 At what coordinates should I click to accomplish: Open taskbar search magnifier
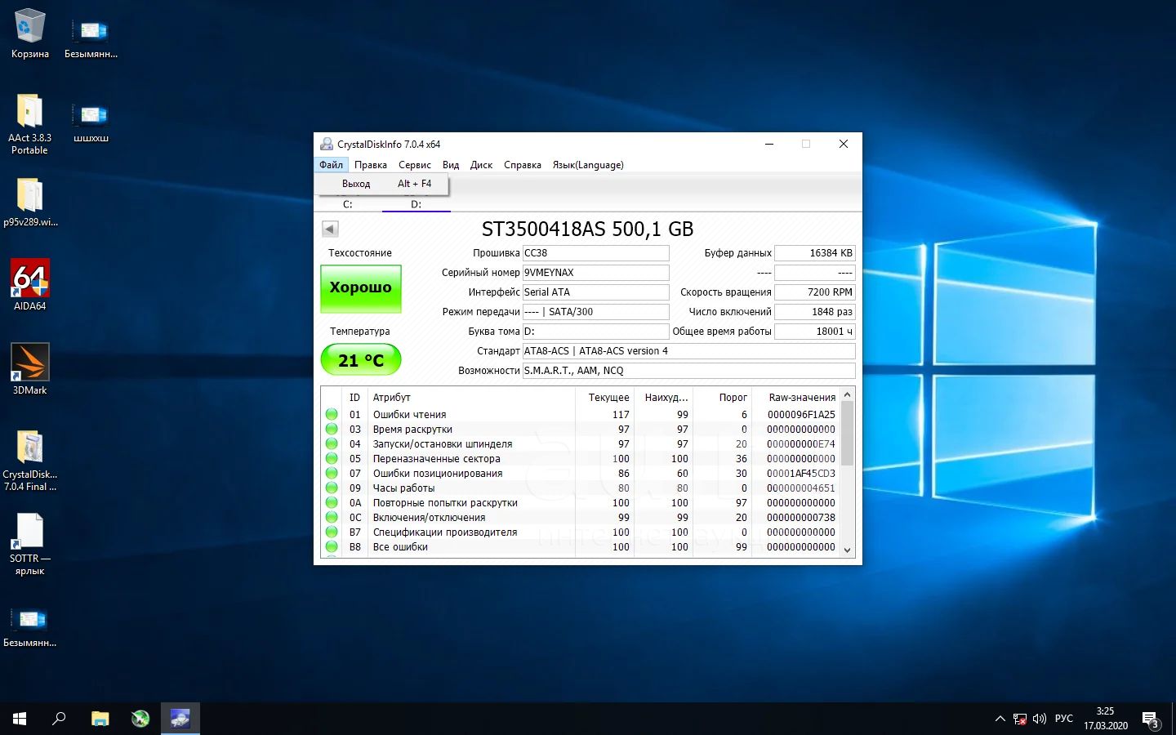[x=59, y=719]
